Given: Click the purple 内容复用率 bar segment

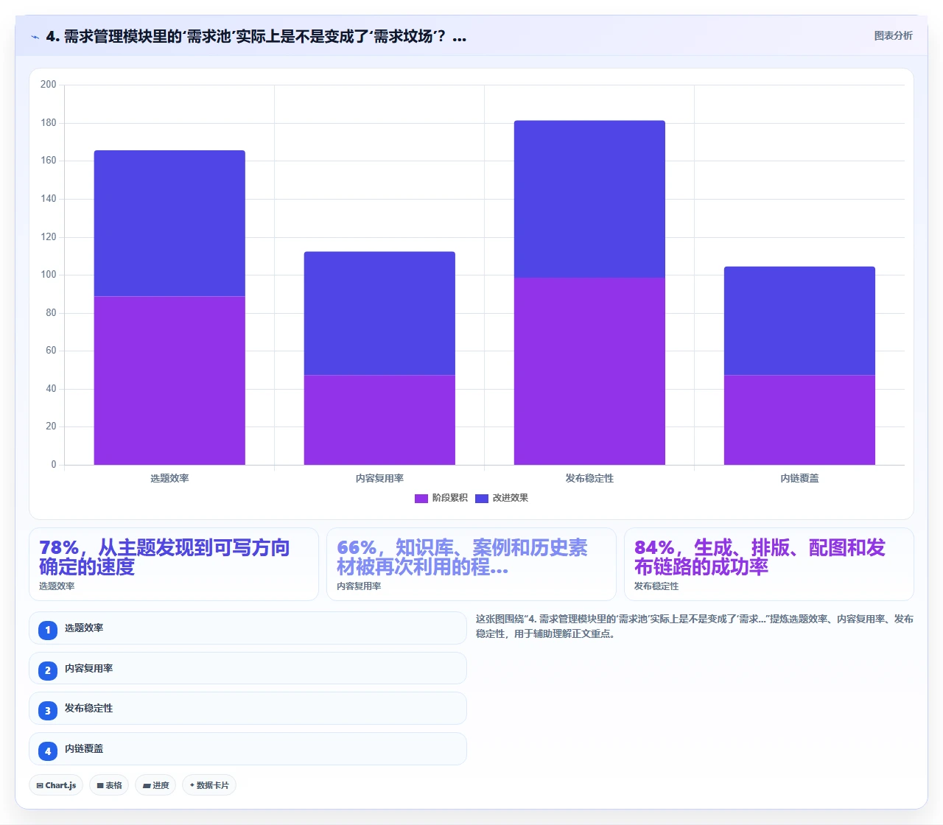Looking at the screenshot, I should pyautogui.click(x=379, y=420).
